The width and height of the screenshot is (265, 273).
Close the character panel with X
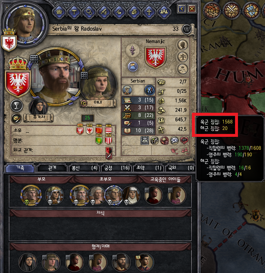(x=192, y=9)
